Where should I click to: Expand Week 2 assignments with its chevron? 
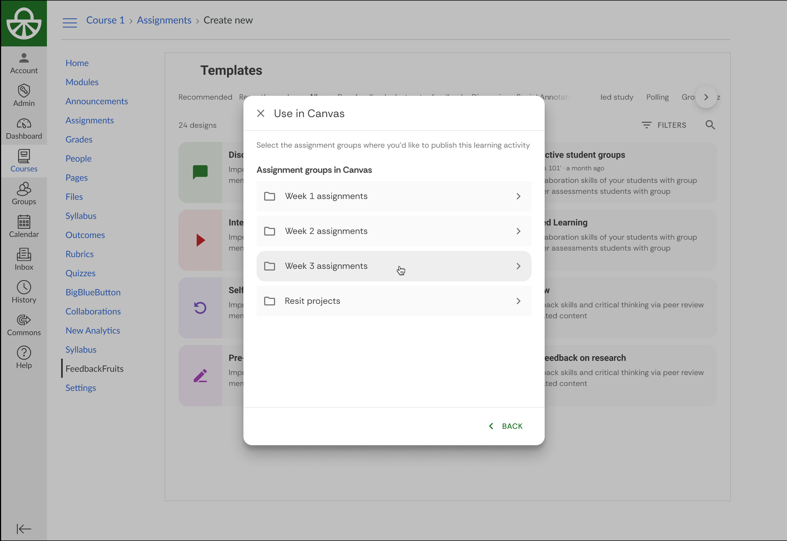pyautogui.click(x=518, y=231)
